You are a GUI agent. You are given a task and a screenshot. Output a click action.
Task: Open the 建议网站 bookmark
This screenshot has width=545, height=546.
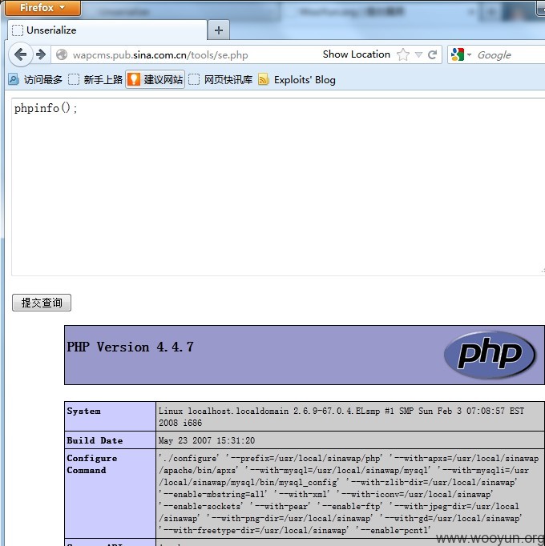pyautogui.click(x=155, y=80)
